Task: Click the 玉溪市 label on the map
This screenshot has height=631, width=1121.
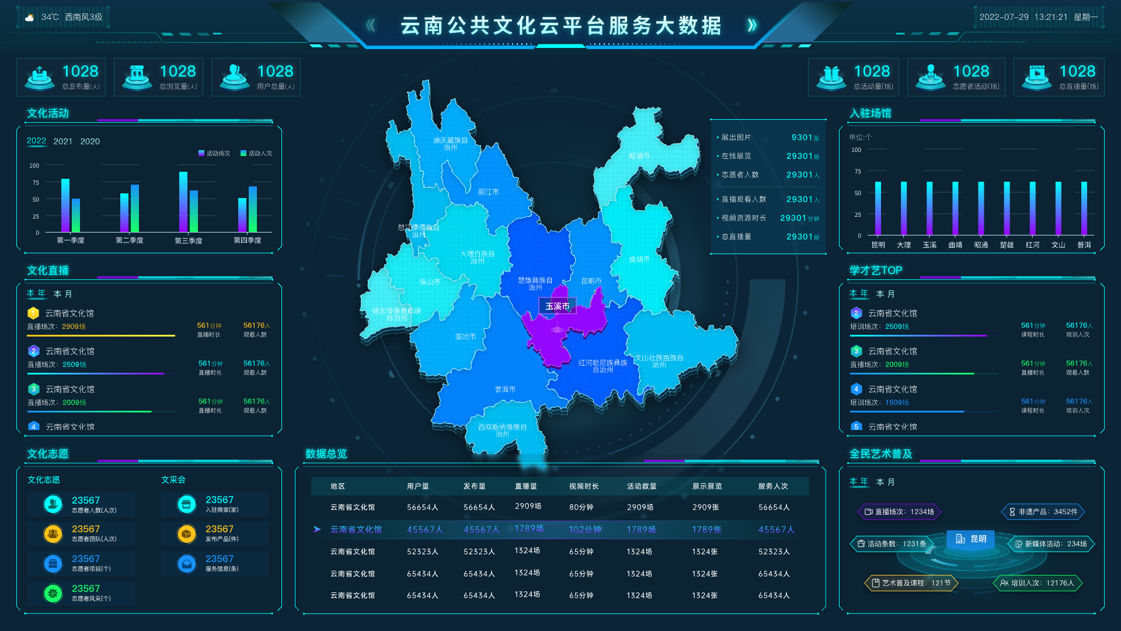Action: [557, 306]
